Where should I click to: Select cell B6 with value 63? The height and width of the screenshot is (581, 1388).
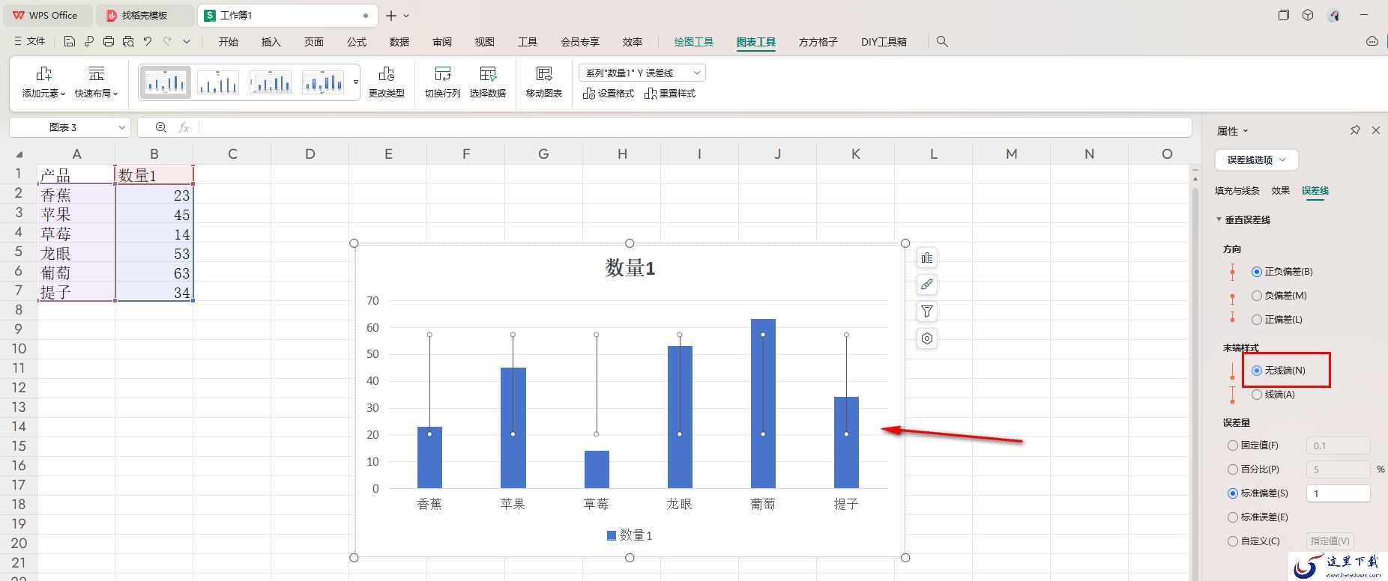point(154,273)
